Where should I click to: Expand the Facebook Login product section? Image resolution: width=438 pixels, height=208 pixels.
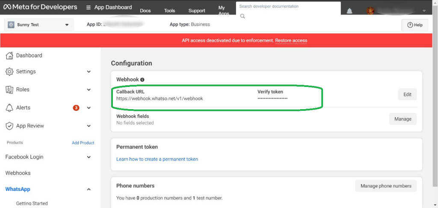click(x=89, y=157)
